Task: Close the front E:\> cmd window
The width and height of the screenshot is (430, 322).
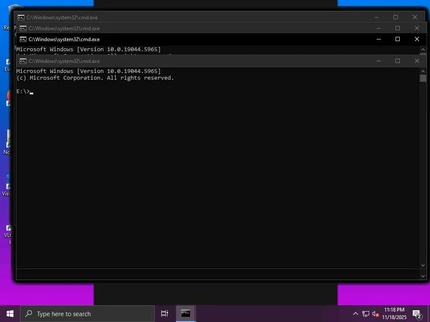Action: [417, 61]
